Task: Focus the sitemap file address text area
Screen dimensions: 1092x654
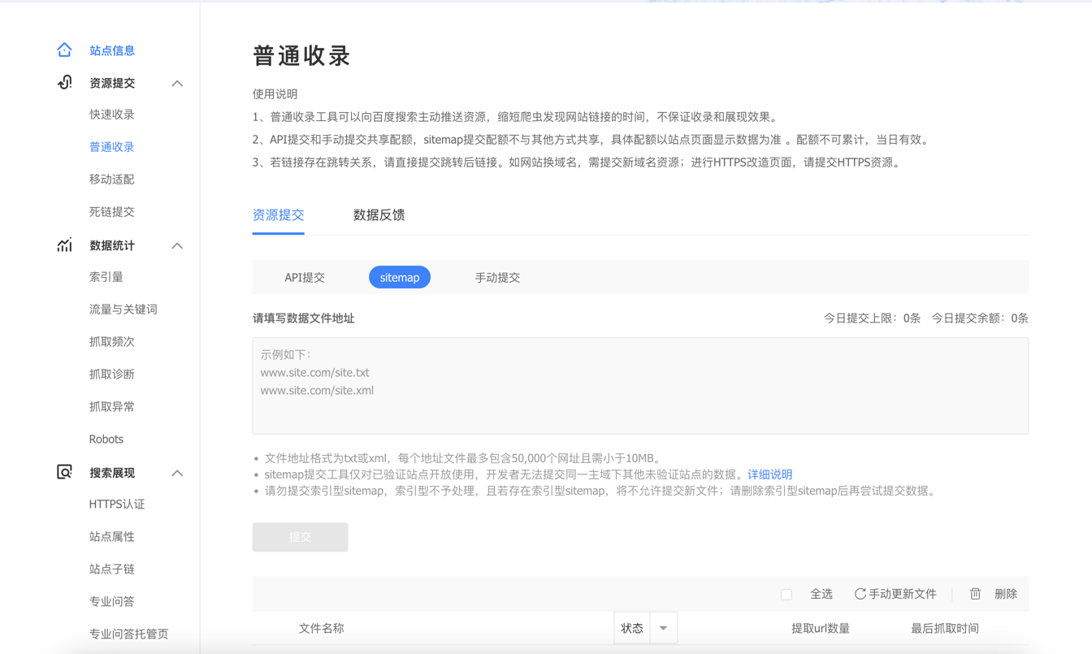Action: [x=640, y=386]
